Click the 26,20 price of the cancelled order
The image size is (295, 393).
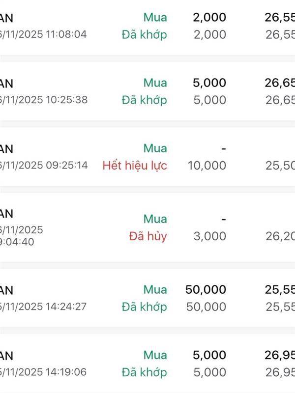[280, 236]
